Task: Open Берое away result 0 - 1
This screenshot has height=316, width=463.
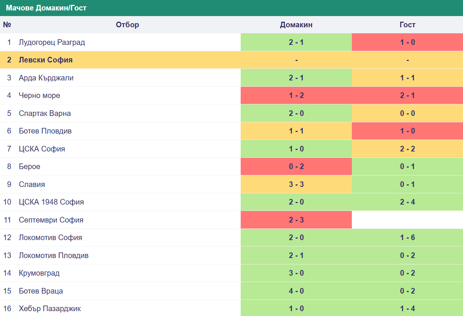Action: tap(407, 166)
